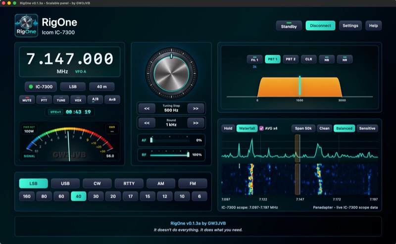The height and width of the screenshot is (244, 396).
Task: Click the SWR indicator box
Action: click(112, 129)
